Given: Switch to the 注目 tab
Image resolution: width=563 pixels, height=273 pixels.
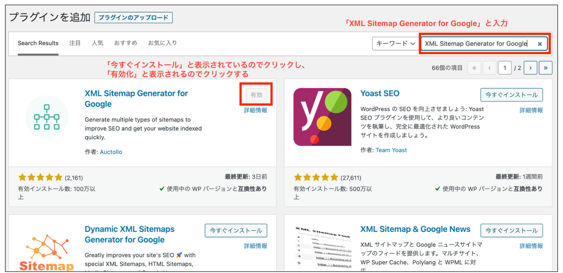Looking at the screenshot, I should (75, 43).
